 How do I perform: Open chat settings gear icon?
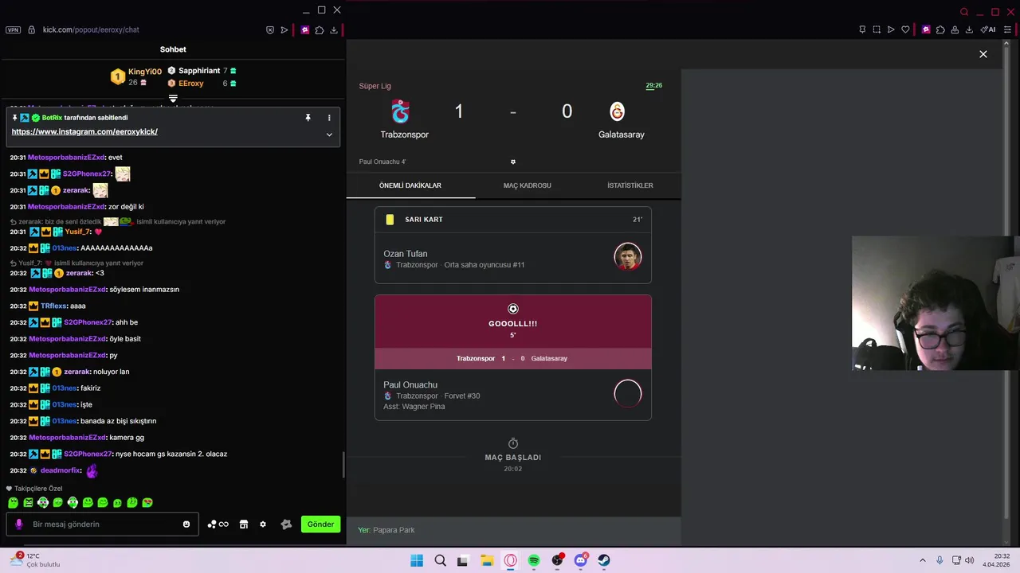[x=263, y=524]
